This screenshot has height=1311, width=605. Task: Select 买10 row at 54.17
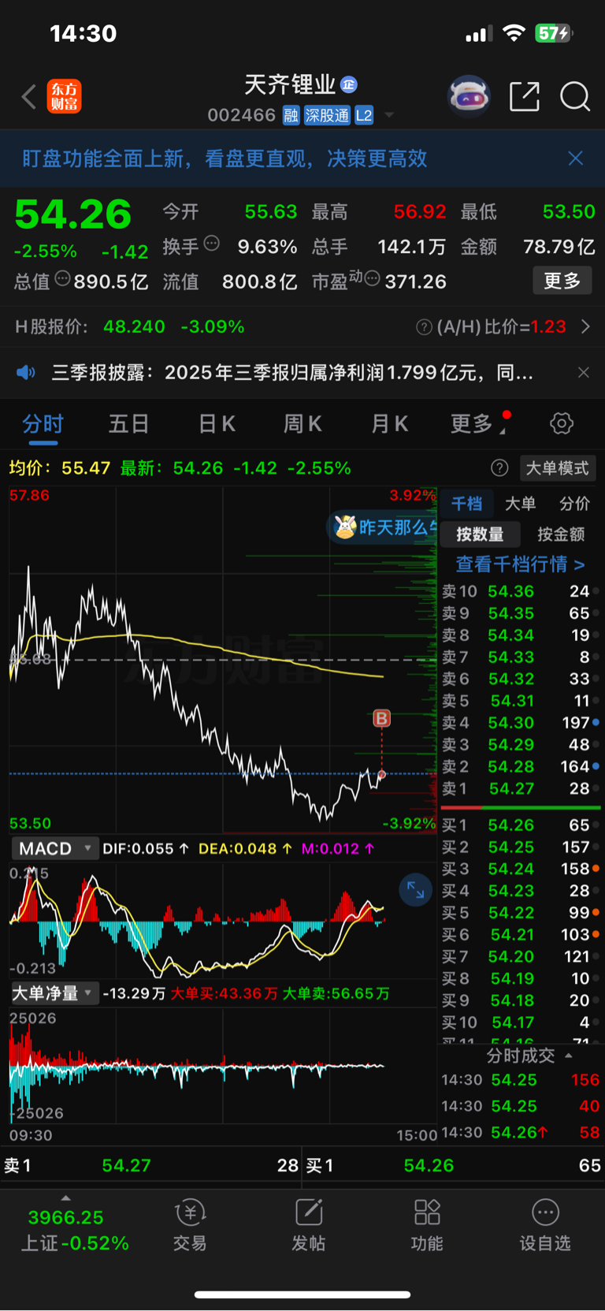520,1022
